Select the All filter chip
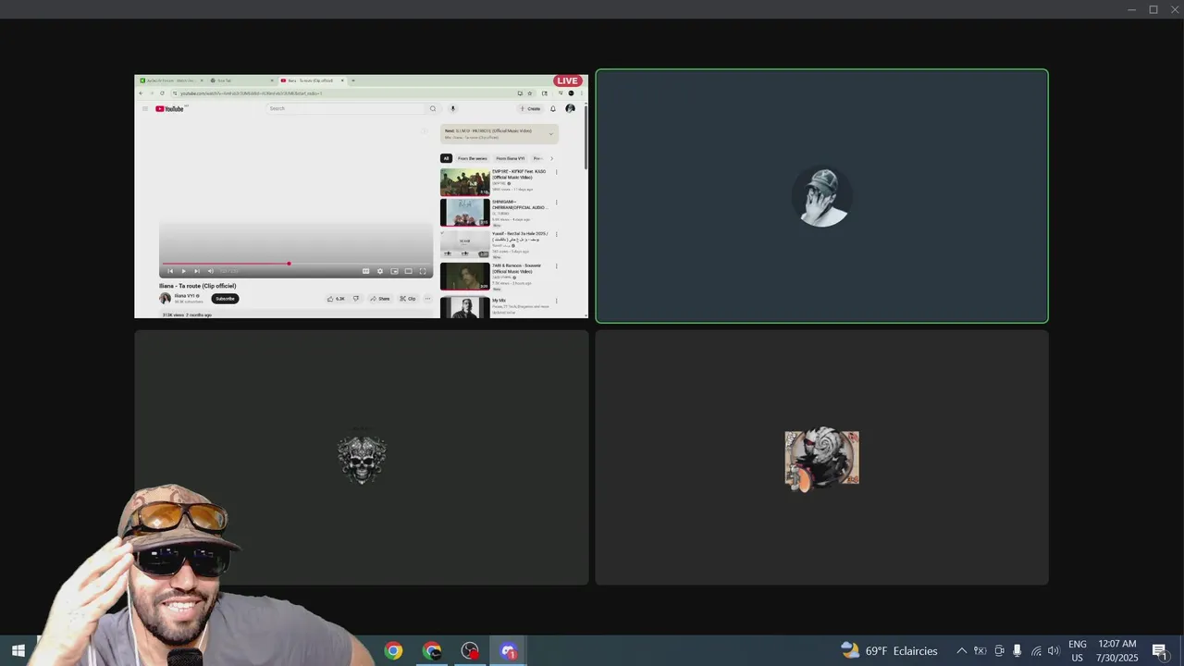The image size is (1184, 666). point(446,158)
